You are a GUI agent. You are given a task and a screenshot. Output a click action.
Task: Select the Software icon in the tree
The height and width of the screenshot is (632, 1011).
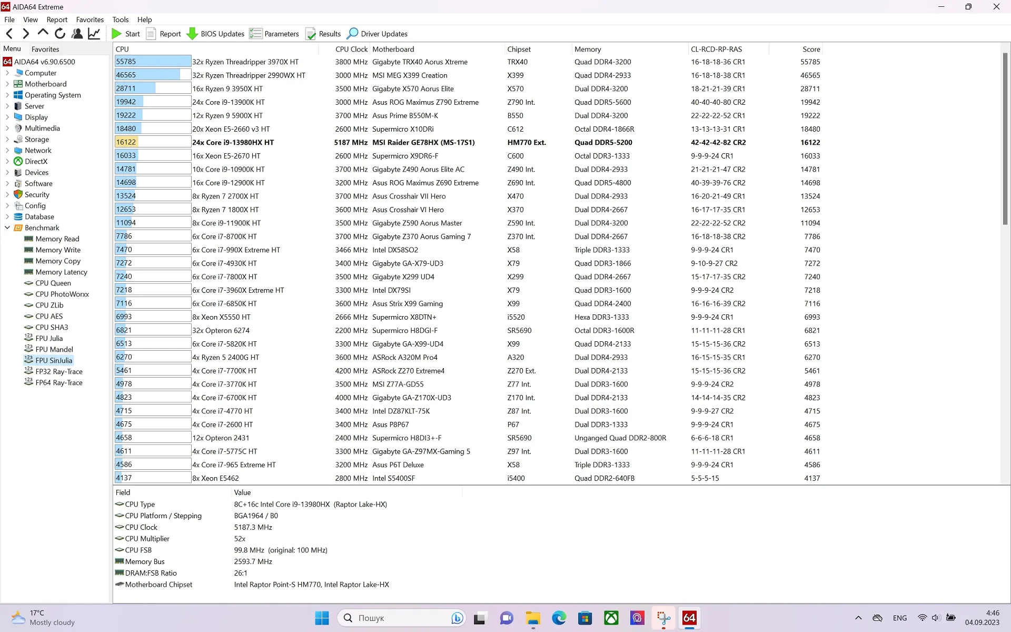[18, 183]
